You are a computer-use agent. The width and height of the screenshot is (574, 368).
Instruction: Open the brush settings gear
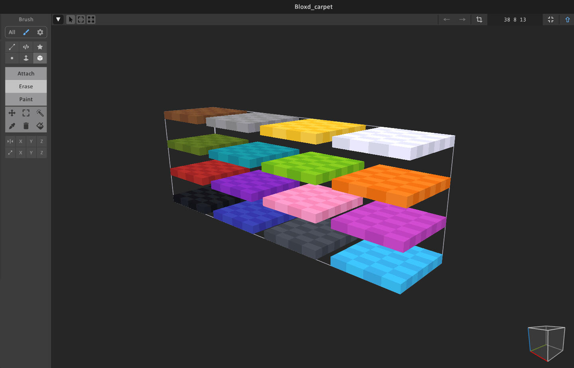click(40, 32)
